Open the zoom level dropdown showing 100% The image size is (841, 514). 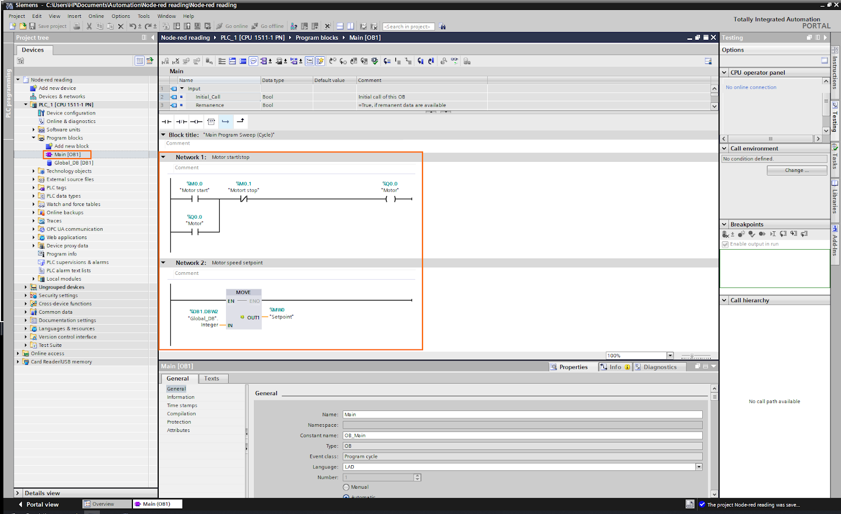click(670, 355)
